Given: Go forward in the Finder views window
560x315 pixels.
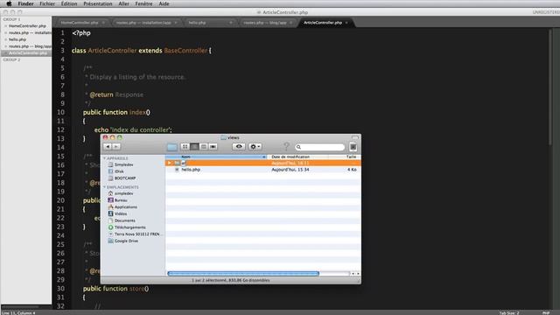Looking at the screenshot, I should pyautogui.click(x=116, y=146).
